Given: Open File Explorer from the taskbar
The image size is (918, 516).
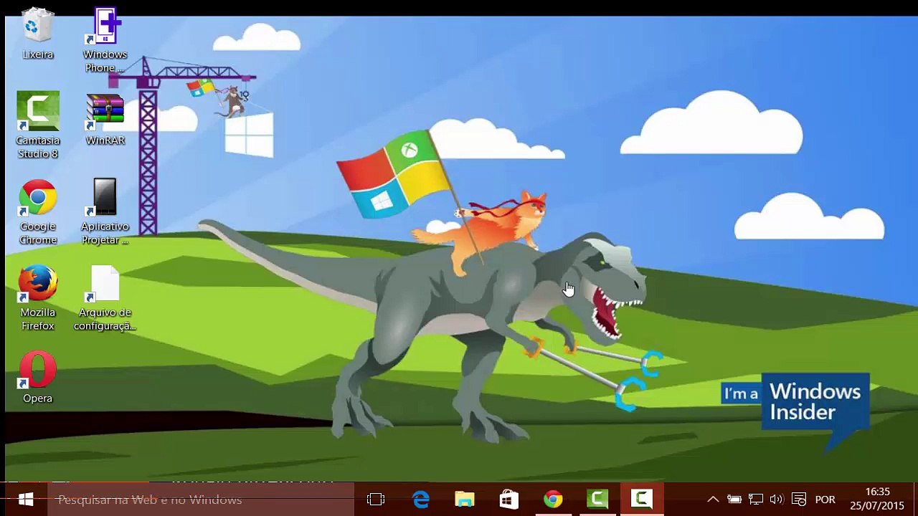Looking at the screenshot, I should coord(465,500).
